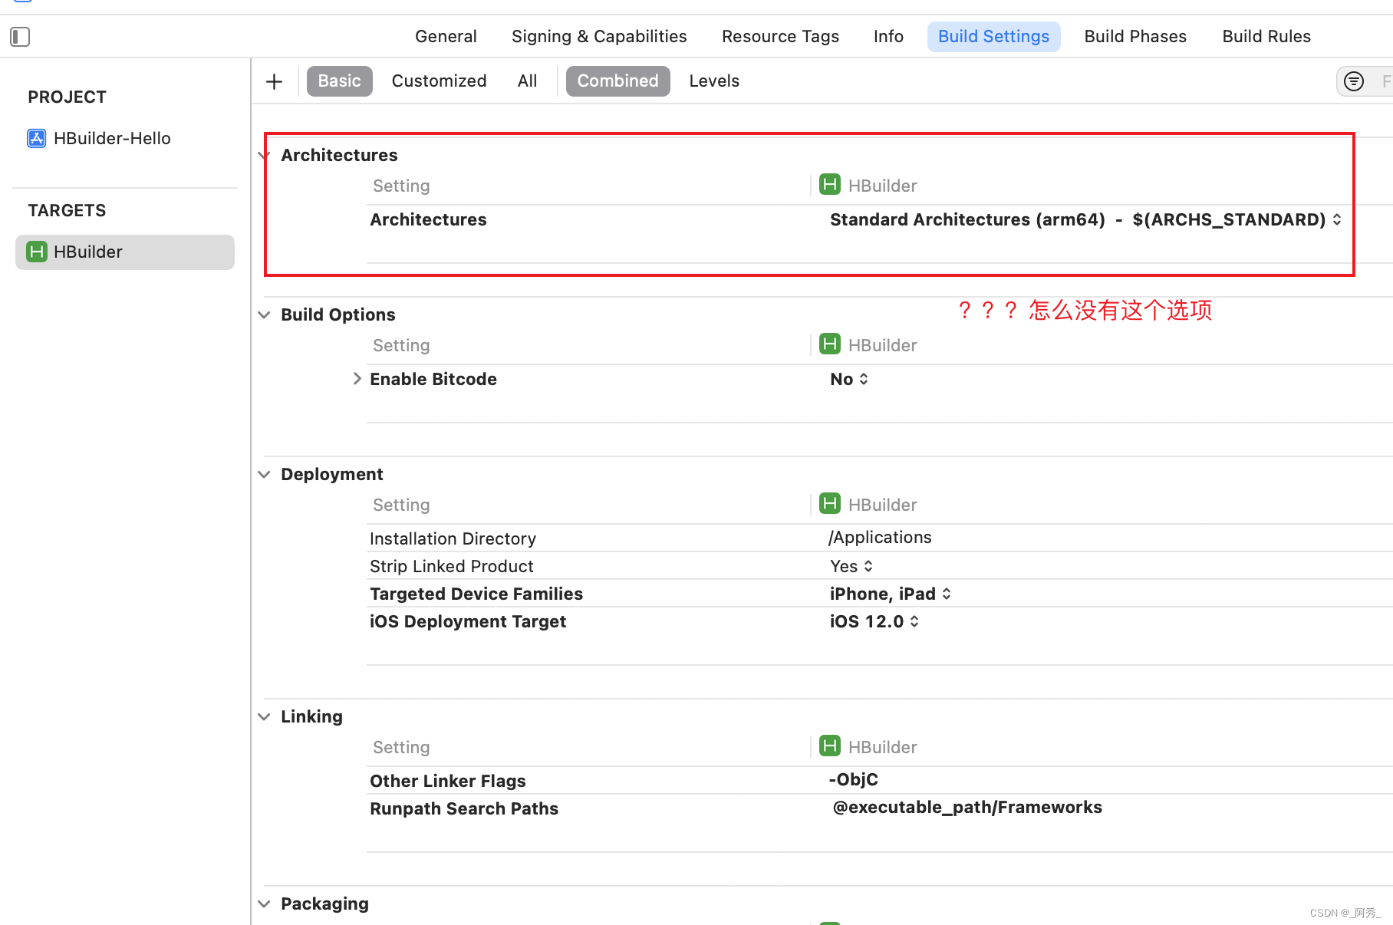This screenshot has width=1393, height=925.
Task: Expand the Enable Bitcode setting
Action: pos(357,379)
